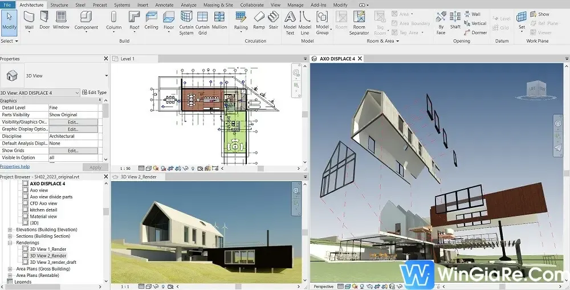This screenshot has width=570, height=290.
Task: Click Edit for Show Grids
Action: pyautogui.click(x=73, y=150)
